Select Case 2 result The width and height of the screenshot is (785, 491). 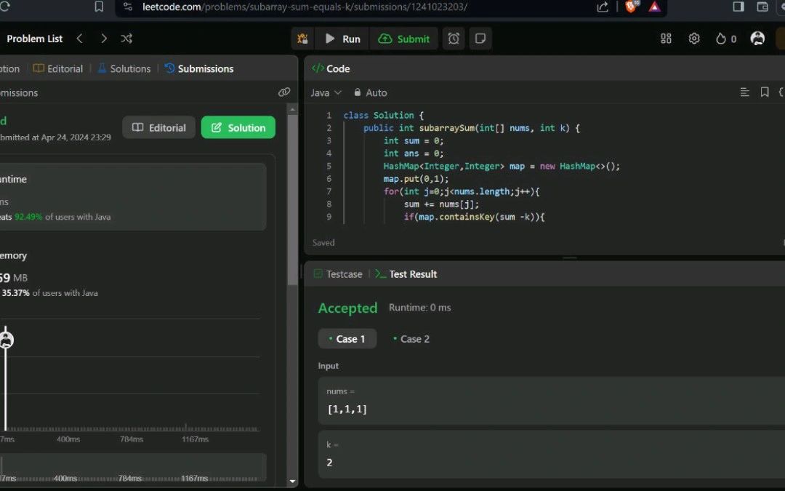click(411, 339)
